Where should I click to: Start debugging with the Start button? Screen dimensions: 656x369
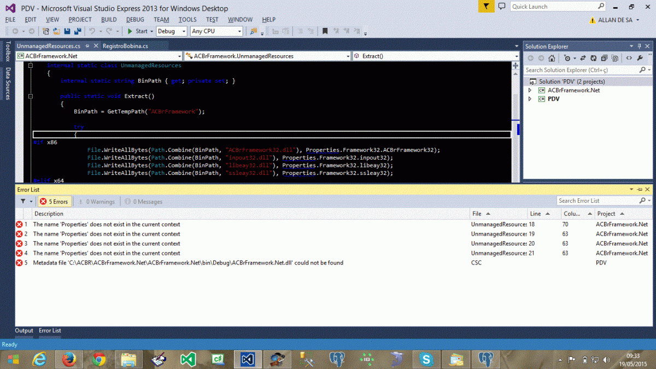click(x=137, y=31)
